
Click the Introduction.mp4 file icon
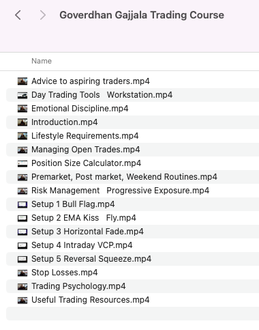(x=22, y=122)
